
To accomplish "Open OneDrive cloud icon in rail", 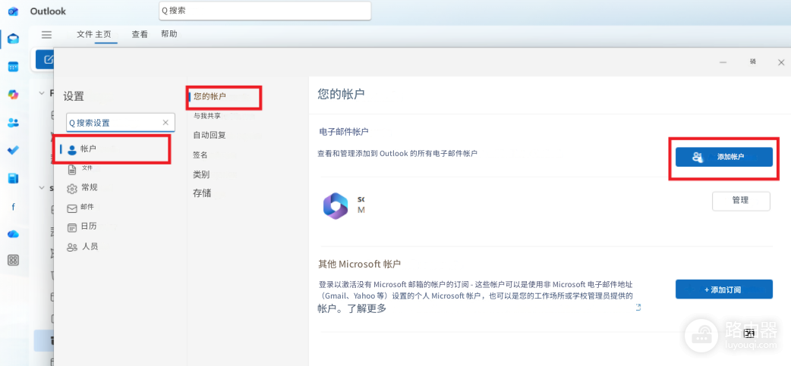I will 14,233.
